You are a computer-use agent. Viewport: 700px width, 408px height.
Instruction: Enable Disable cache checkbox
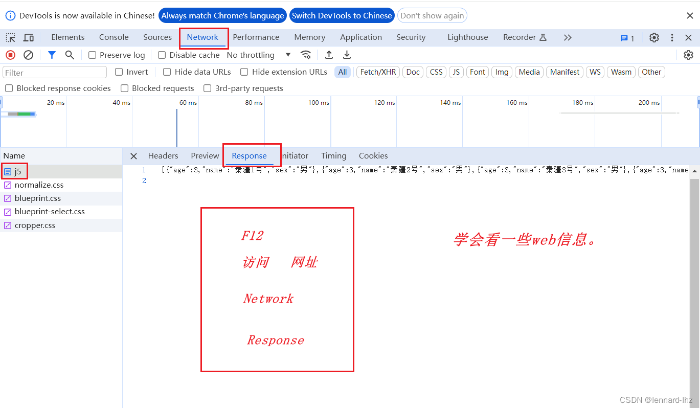[162, 55]
